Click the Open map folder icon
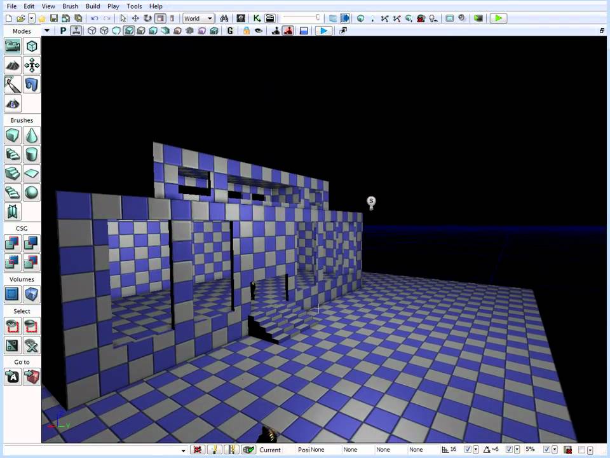 (20, 18)
